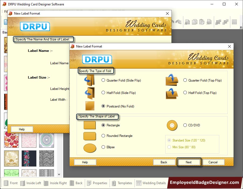The width and height of the screenshot is (243, 189).
Task: Click the rectangle shape preview icon
Action: click(x=90, y=125)
